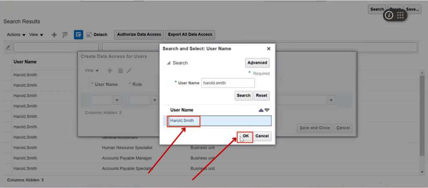Click the plus icon to add row
The image size is (428, 188).
[x=54, y=35]
